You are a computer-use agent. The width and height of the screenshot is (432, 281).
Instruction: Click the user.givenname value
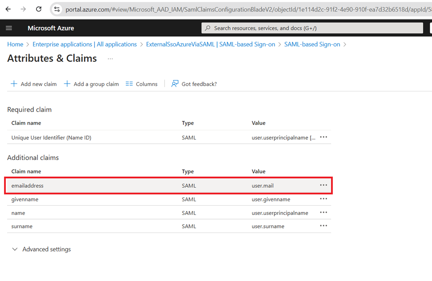coord(271,199)
